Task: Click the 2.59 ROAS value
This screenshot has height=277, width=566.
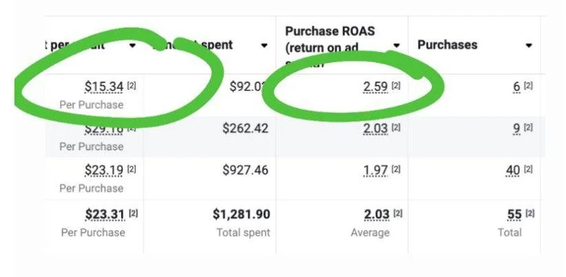Action: [x=375, y=87]
